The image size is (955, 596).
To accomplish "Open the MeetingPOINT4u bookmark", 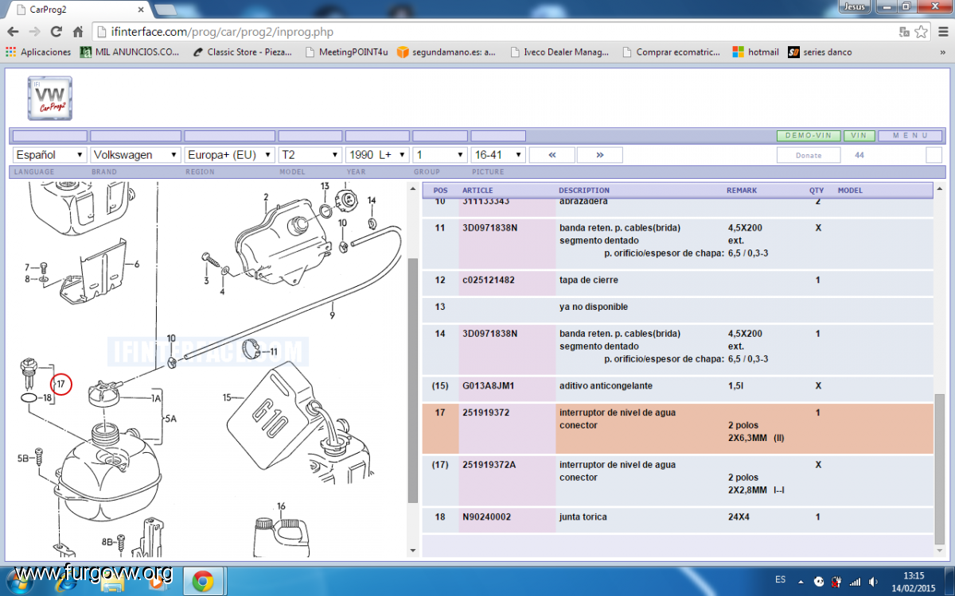I will [346, 52].
